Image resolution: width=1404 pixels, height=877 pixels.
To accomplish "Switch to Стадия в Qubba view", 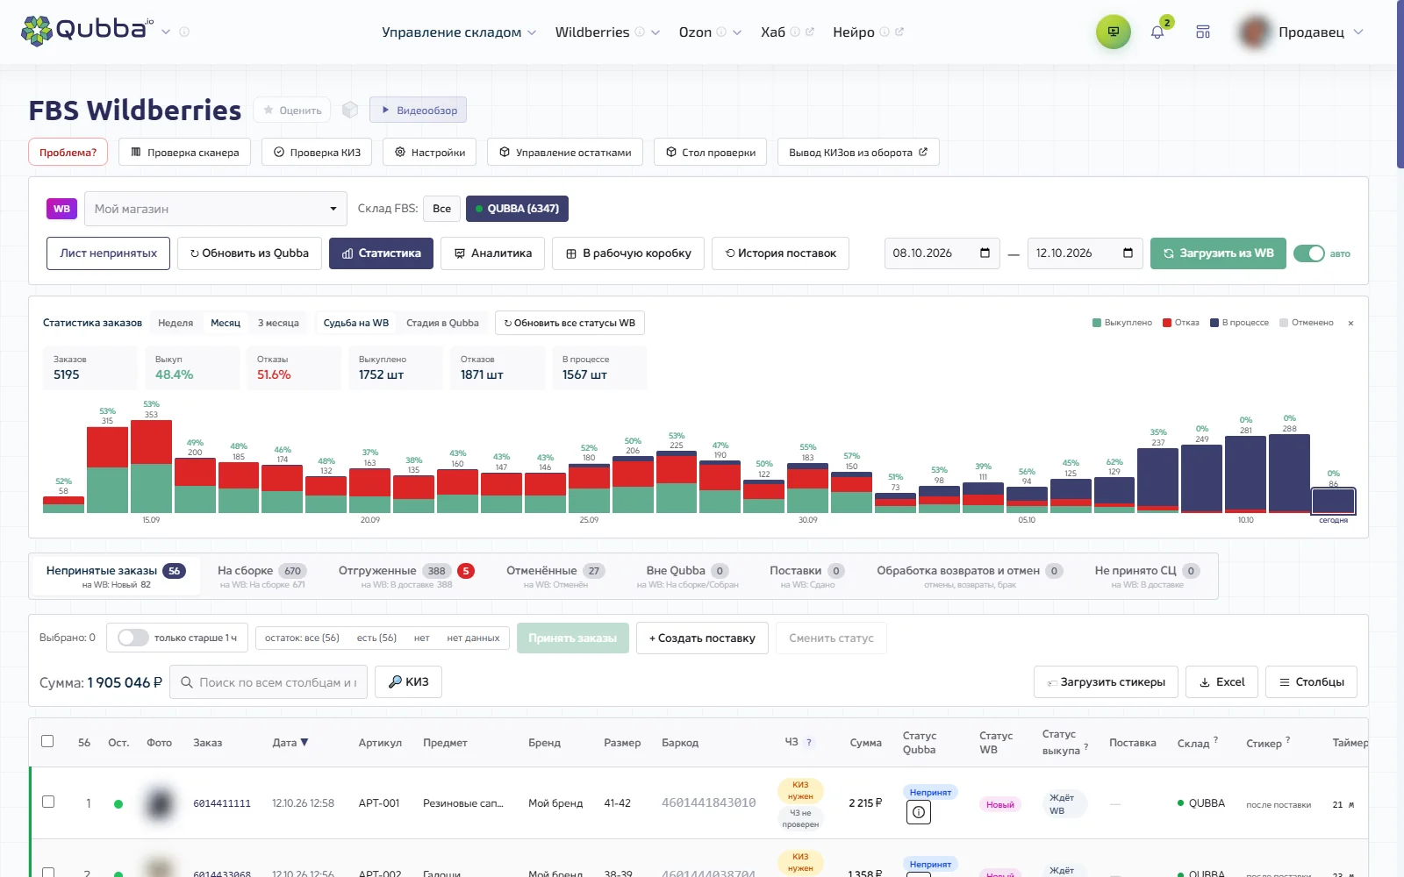I will coord(442,323).
